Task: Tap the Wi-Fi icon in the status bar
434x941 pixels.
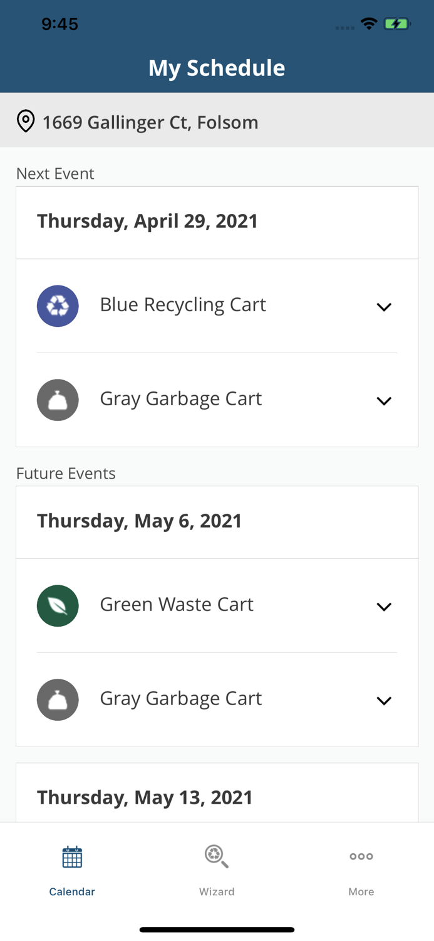Action: [369, 23]
